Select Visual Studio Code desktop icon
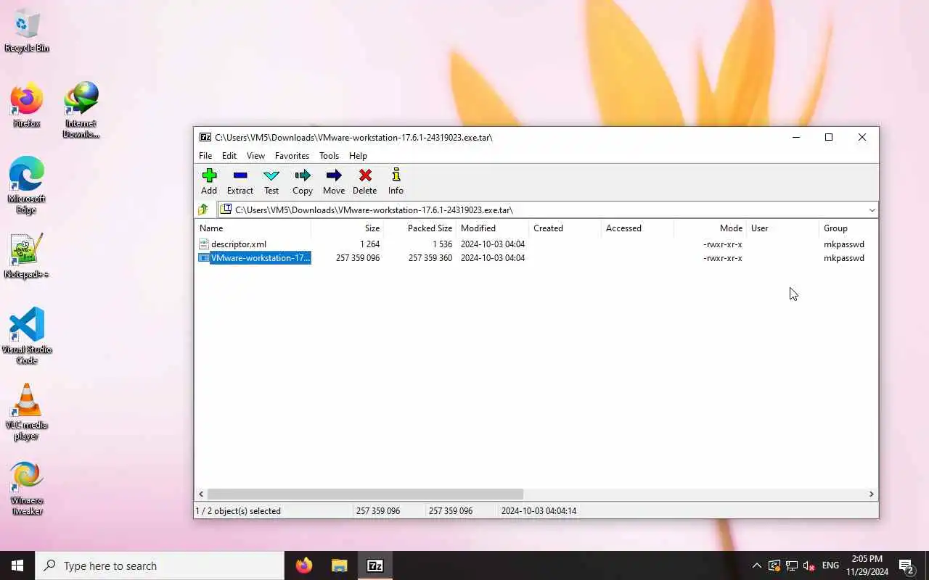 27,336
